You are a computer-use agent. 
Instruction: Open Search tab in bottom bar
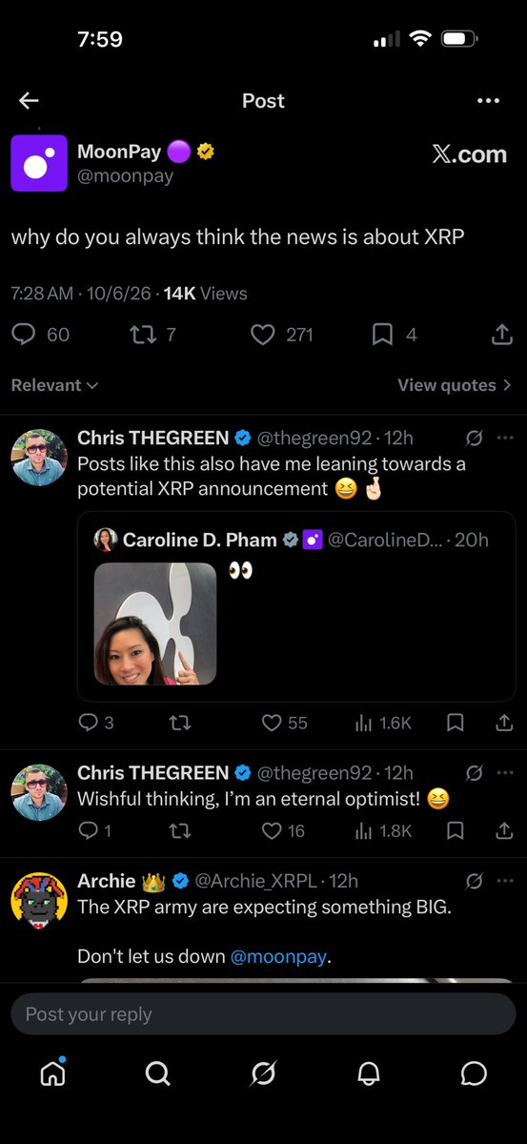coord(157,1074)
